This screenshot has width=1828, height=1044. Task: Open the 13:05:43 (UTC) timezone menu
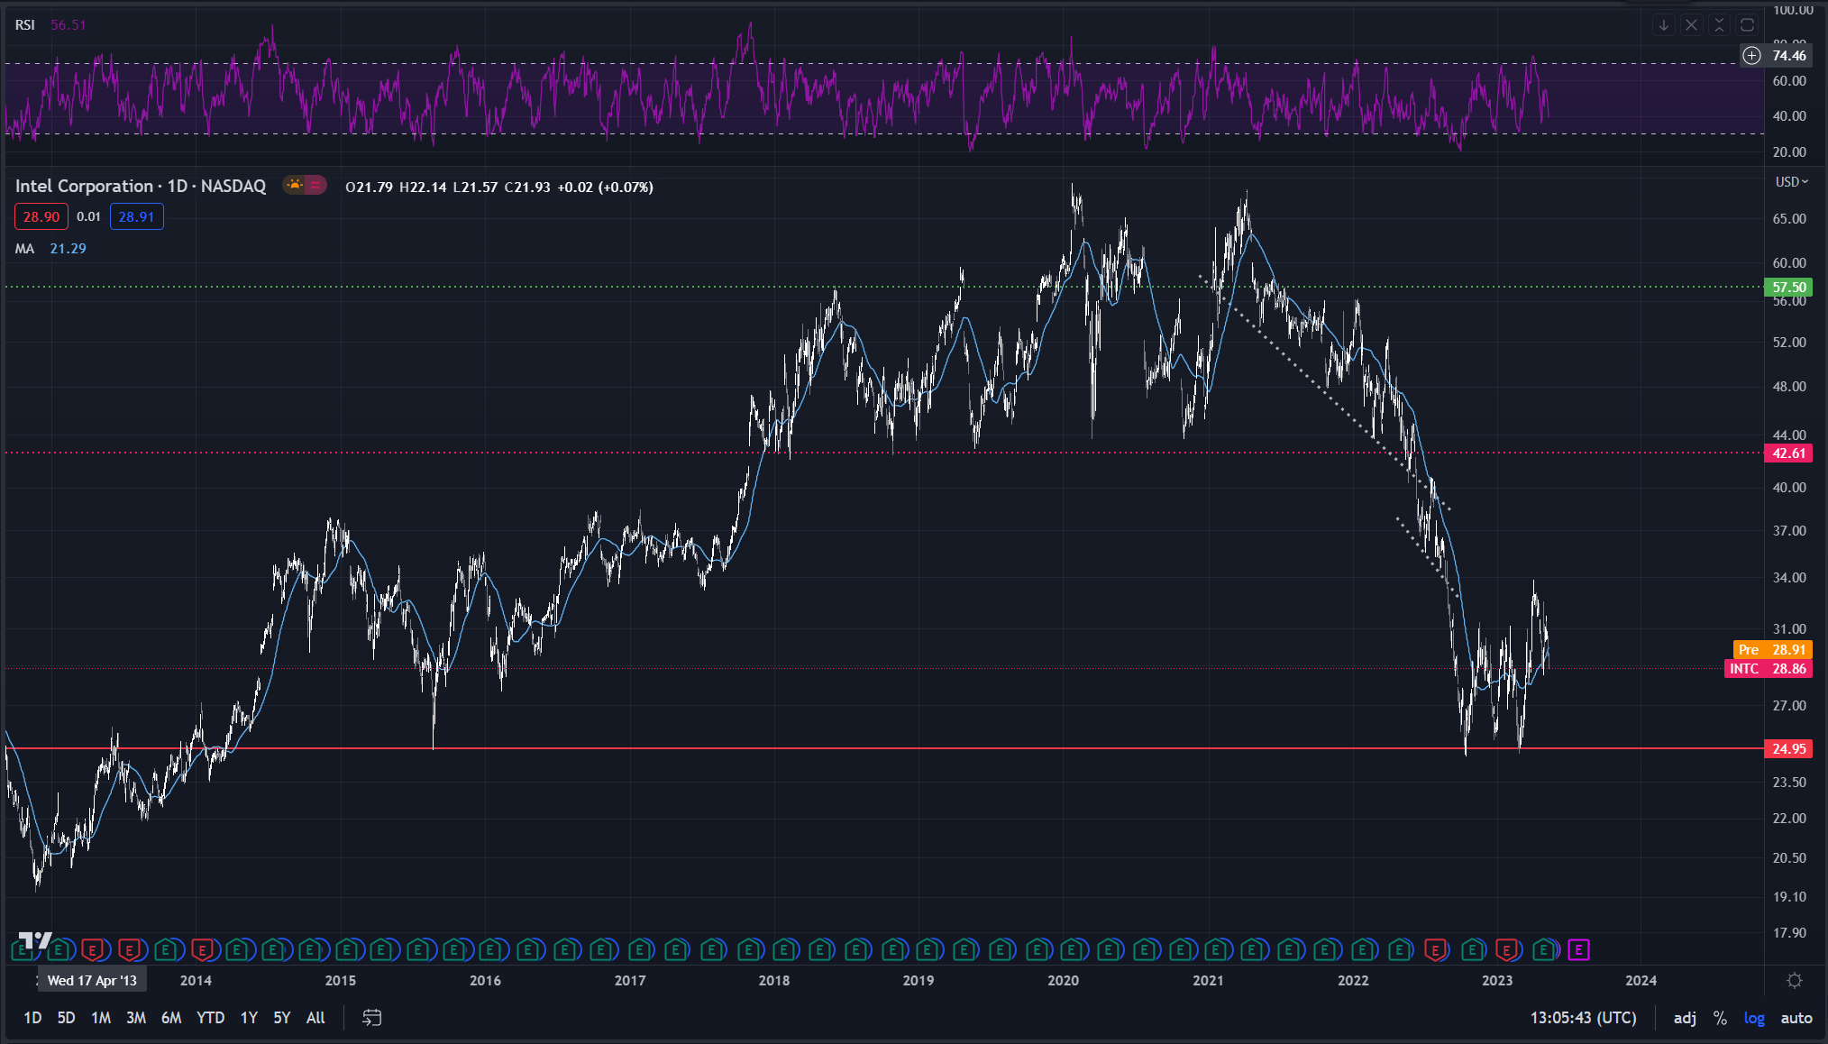[x=1583, y=1018]
